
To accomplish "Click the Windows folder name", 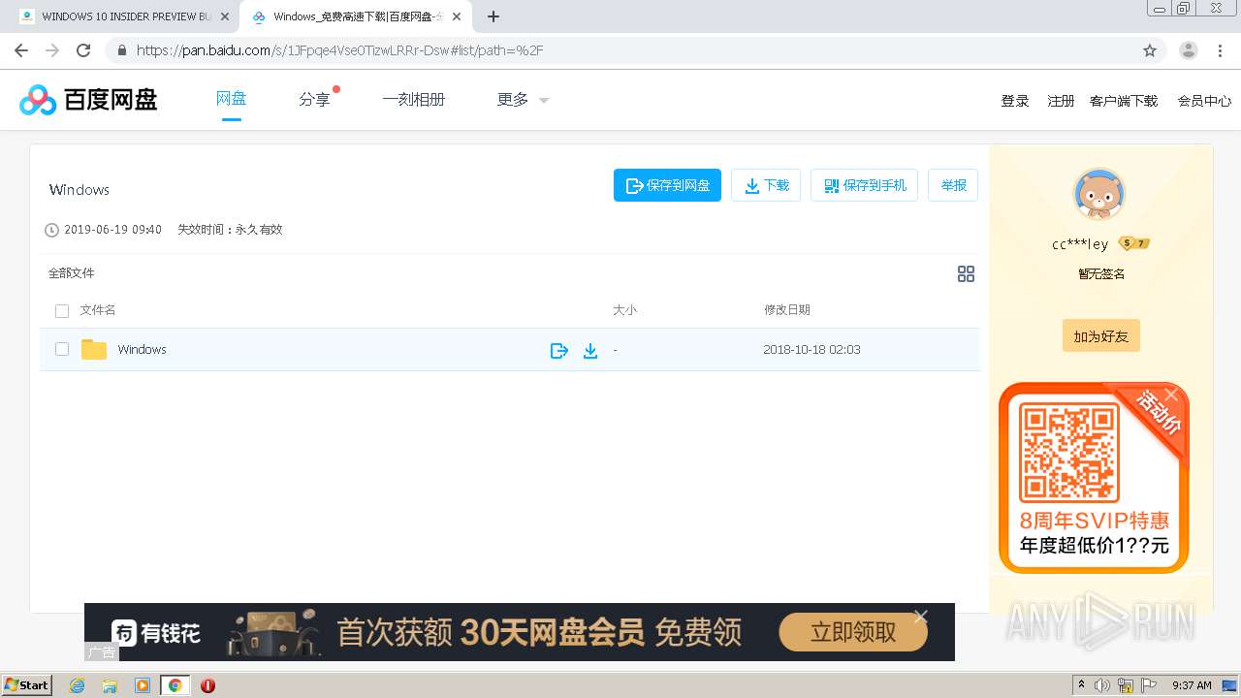I will pyautogui.click(x=142, y=349).
